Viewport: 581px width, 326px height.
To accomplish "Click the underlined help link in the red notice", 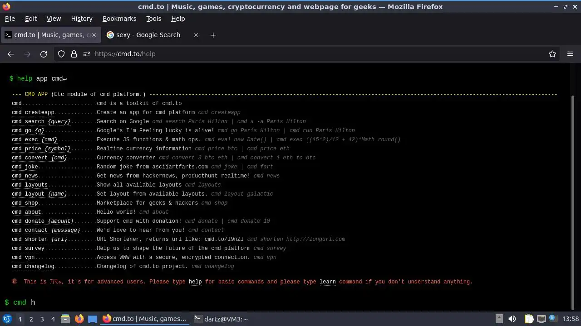I will (195, 282).
